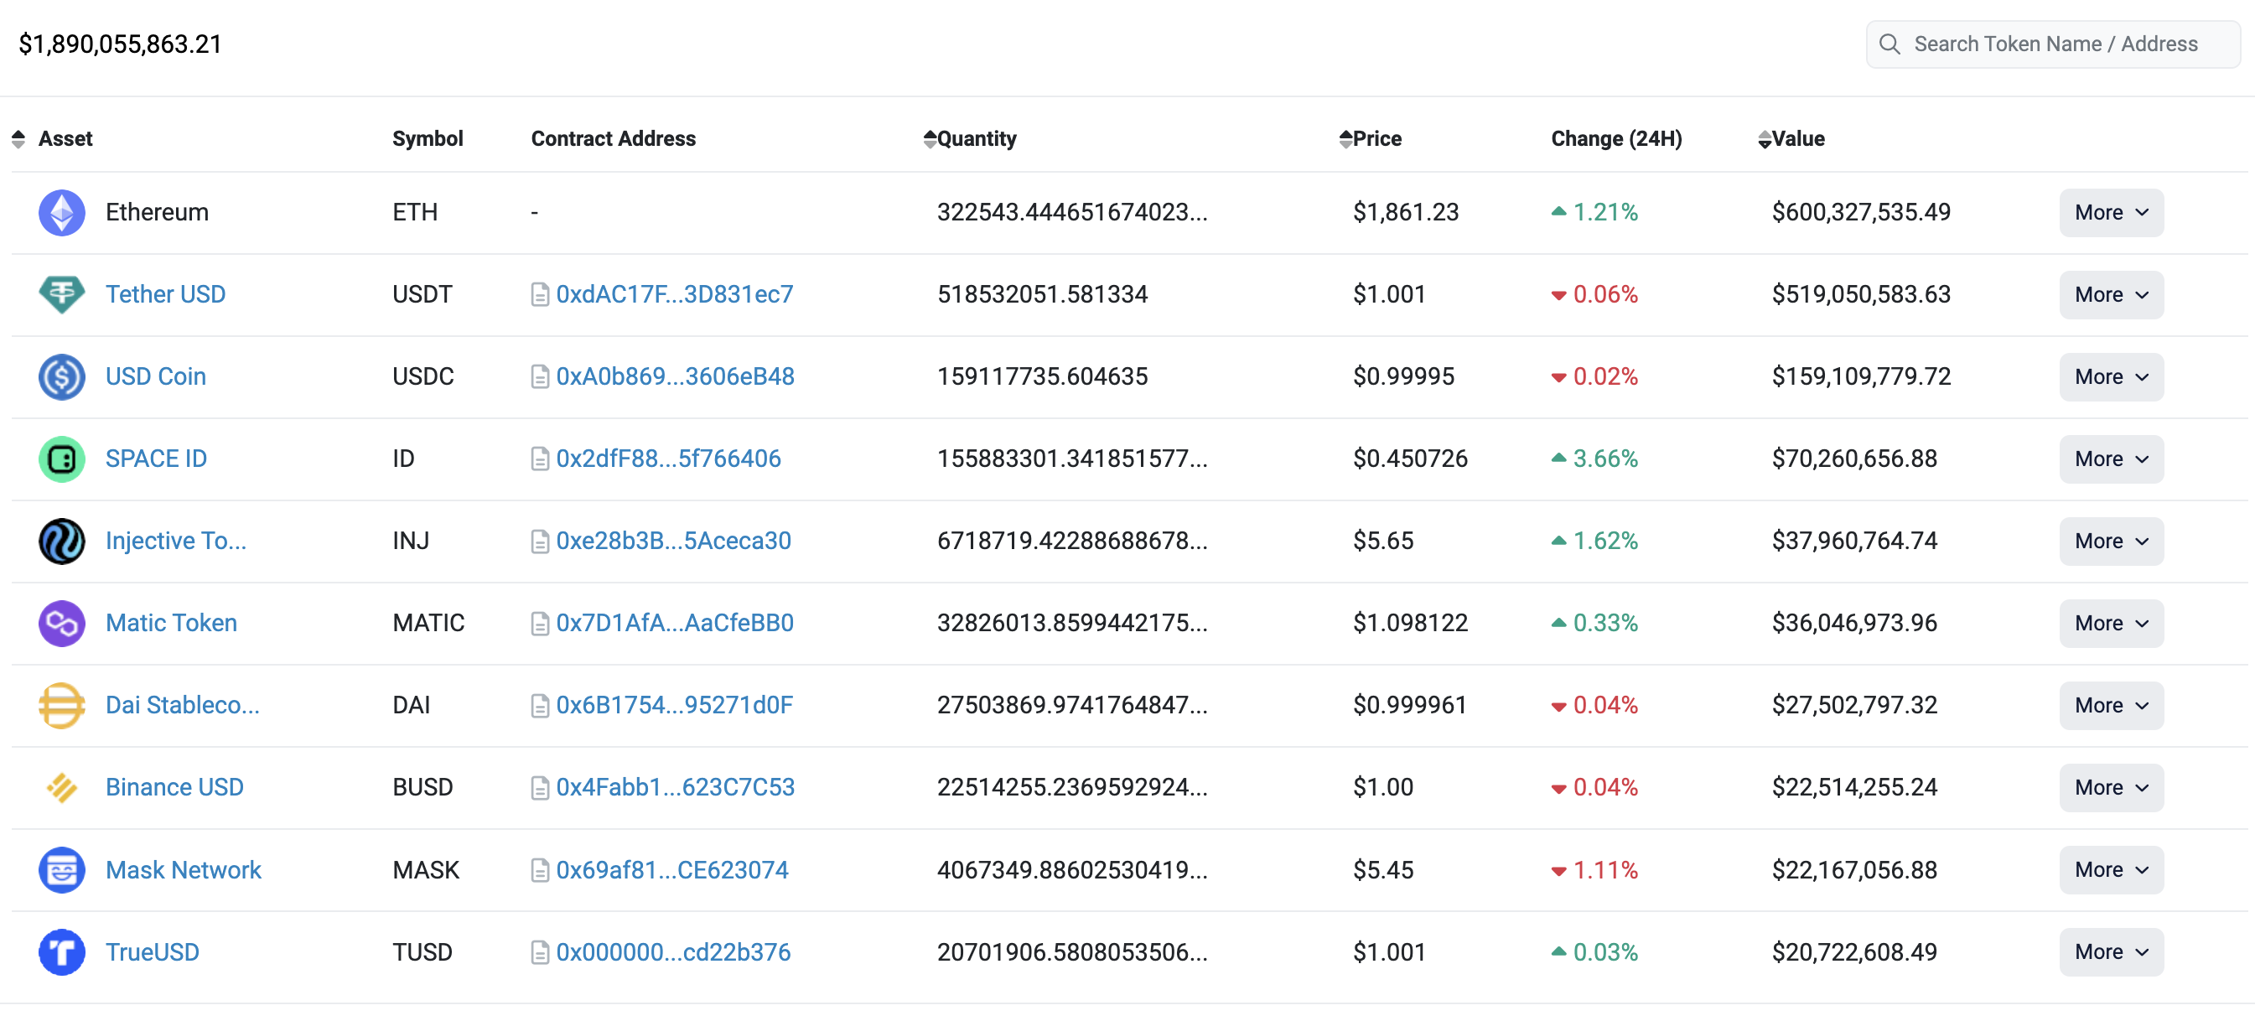Click the Mask Network token logo
The height and width of the screenshot is (1021, 2255).
61,869
